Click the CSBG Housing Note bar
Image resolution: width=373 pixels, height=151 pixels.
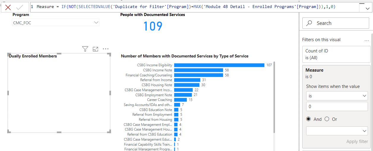coord(187,85)
